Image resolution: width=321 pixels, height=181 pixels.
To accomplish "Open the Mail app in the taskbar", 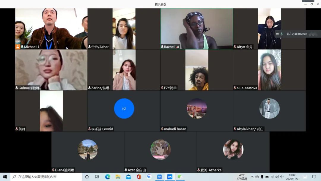I will [128, 177].
